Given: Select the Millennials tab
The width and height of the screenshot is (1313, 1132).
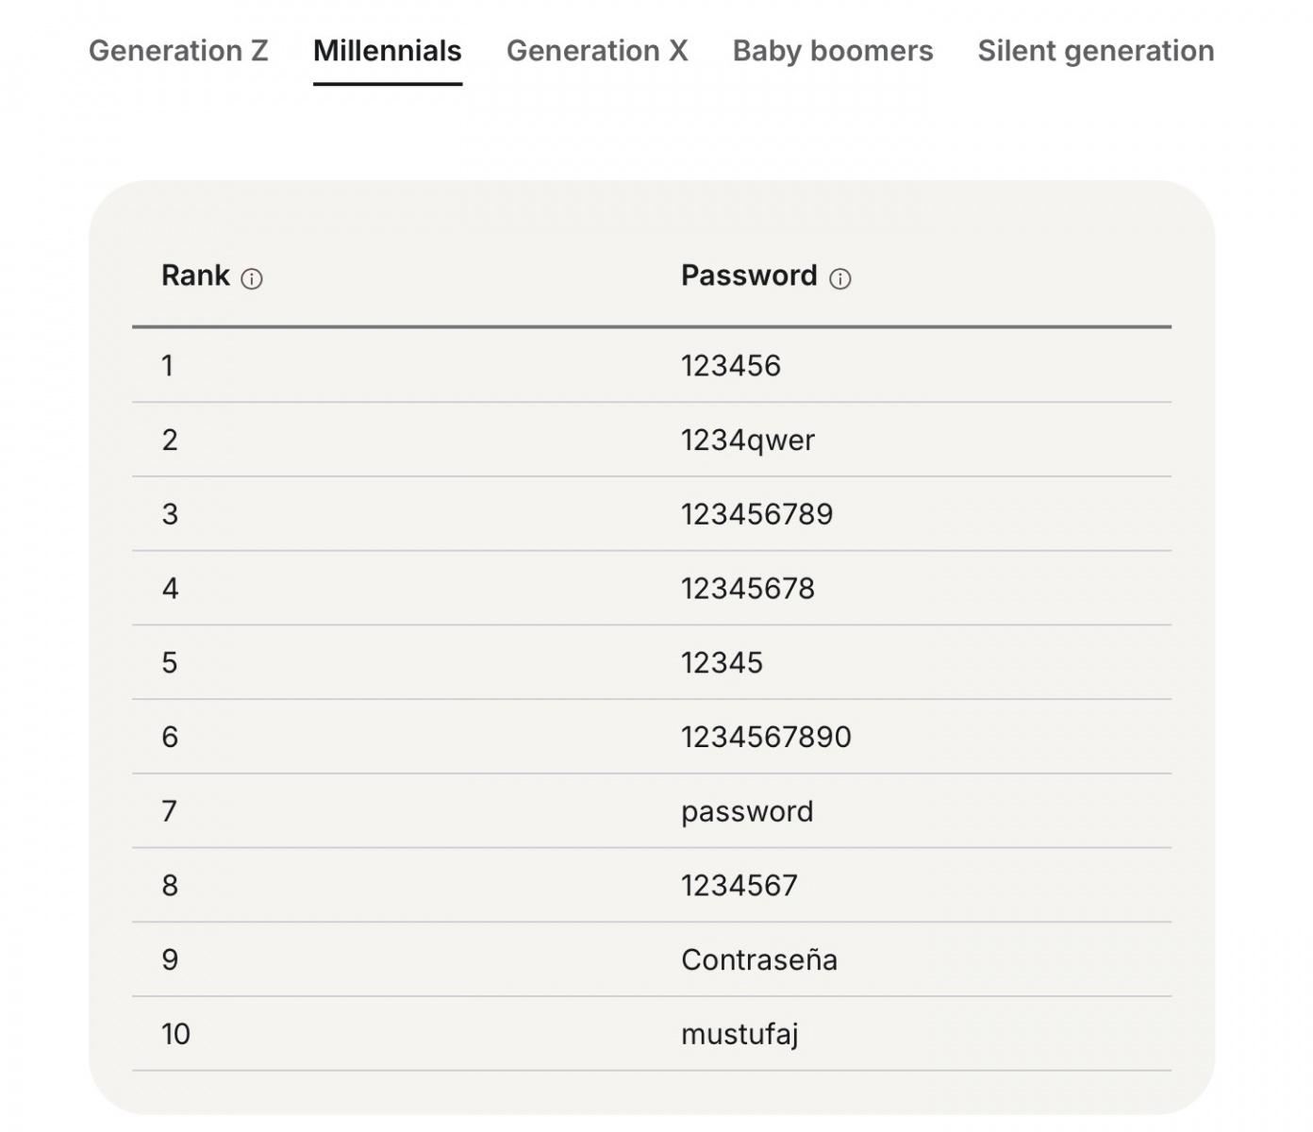Looking at the screenshot, I should pos(387,51).
